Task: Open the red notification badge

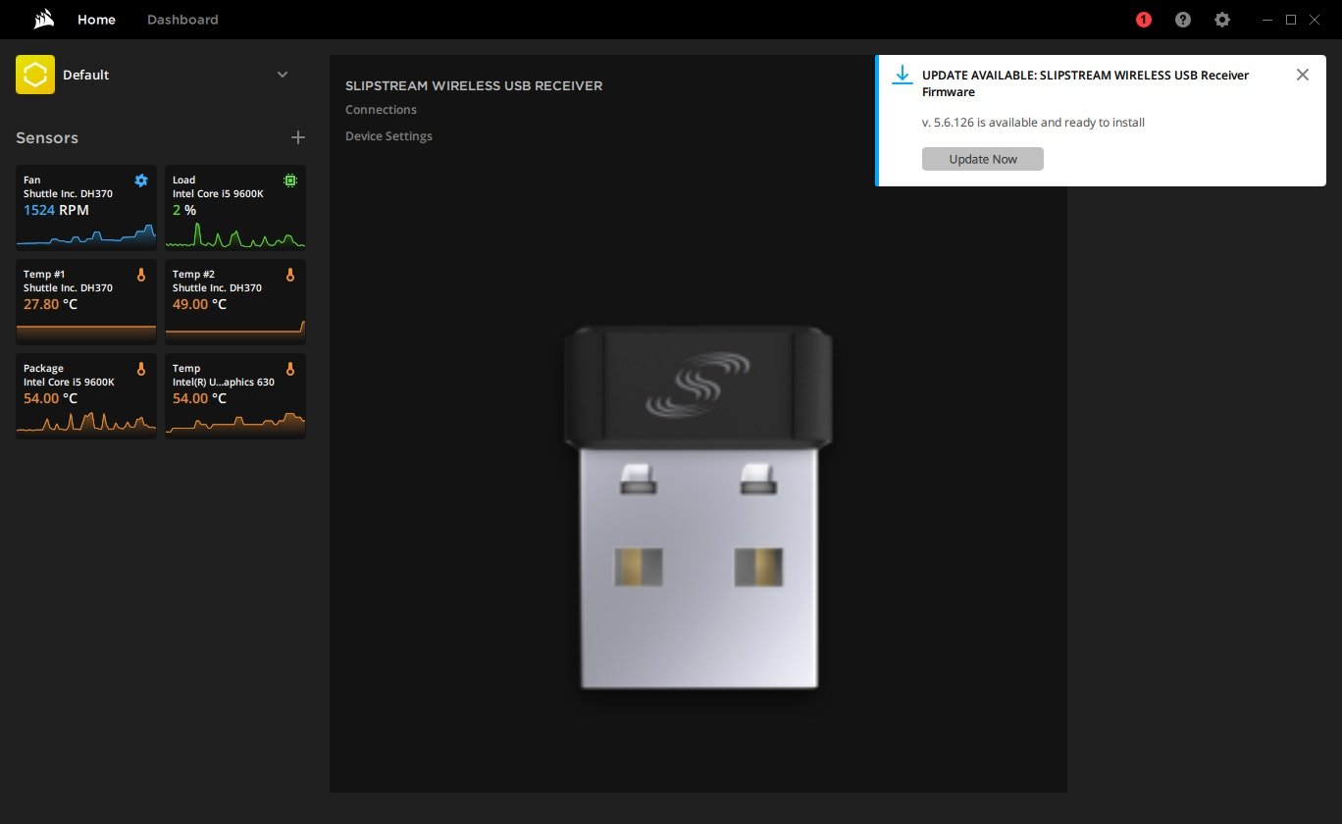Action: [1144, 20]
